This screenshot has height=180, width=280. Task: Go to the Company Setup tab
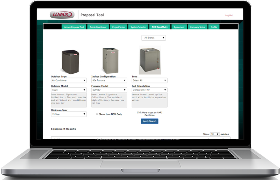pyautogui.click(x=197, y=27)
